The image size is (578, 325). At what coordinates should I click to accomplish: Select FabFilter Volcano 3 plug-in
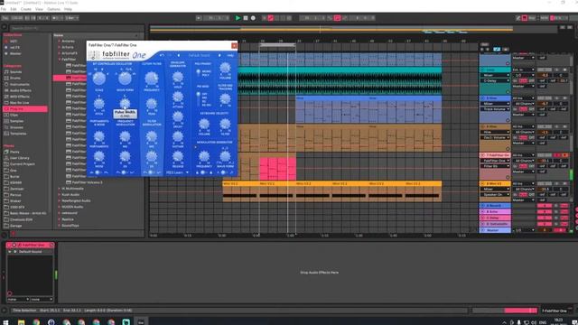tap(87, 182)
